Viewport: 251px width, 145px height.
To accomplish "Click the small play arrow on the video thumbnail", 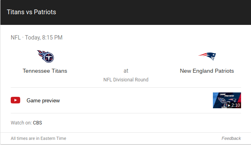I will [x=229, y=105].
